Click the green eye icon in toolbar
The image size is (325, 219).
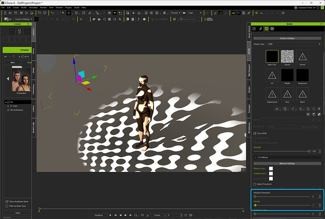[x=114, y=13]
